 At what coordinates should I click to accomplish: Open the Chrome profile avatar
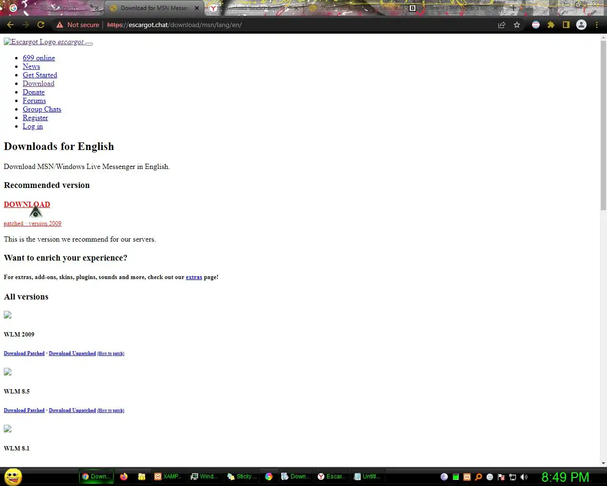[581, 25]
